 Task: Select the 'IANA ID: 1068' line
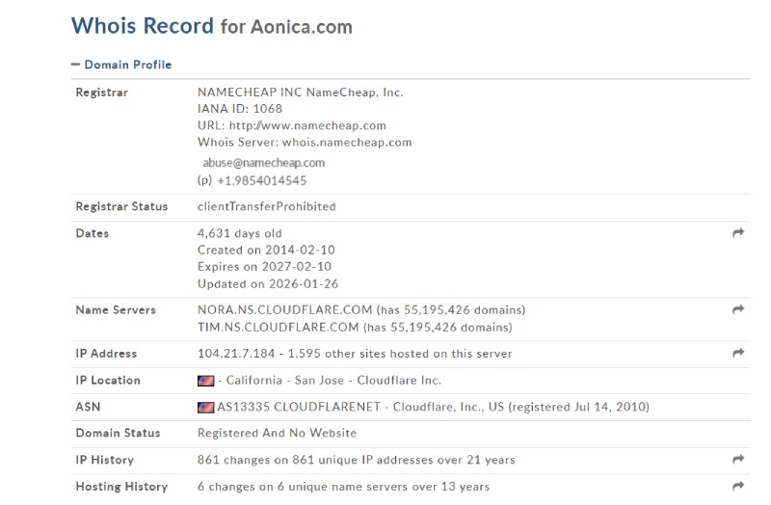click(x=240, y=109)
